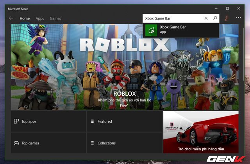Close the Microsoft Store window
250x164 pixels.
(238, 8)
